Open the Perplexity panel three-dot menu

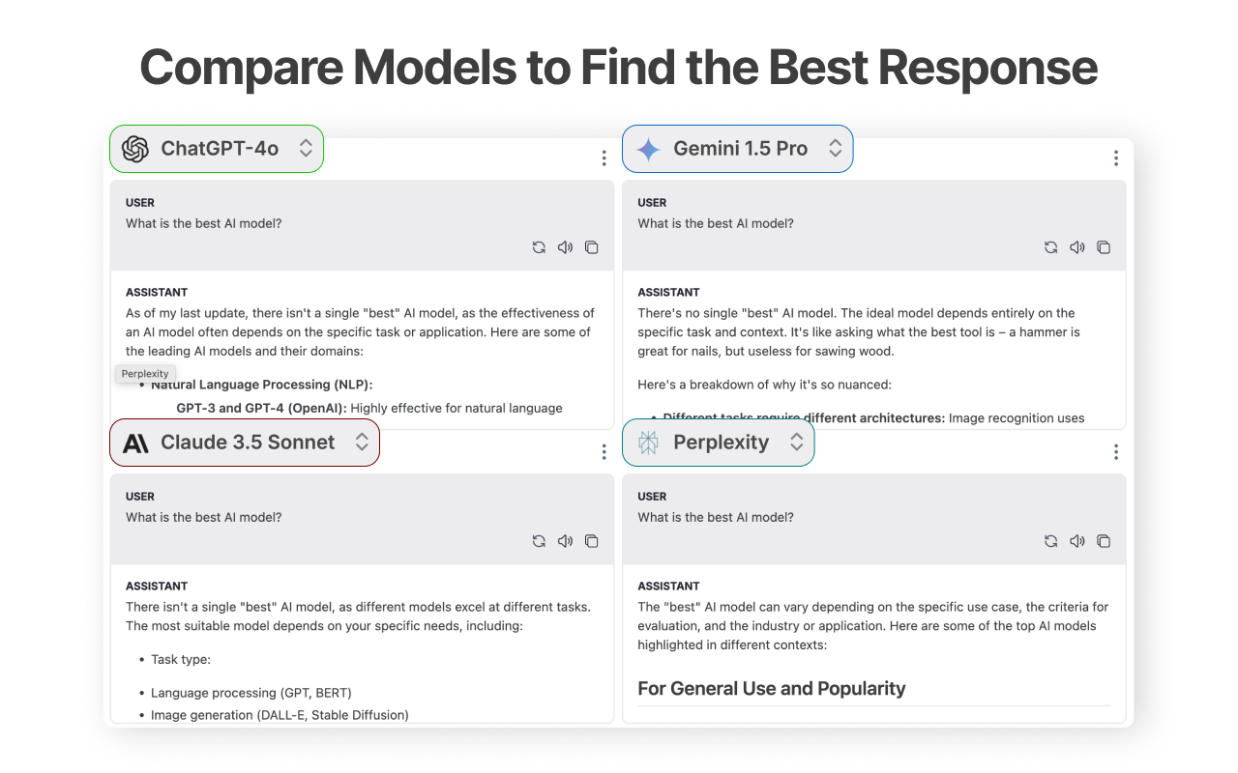pos(1116,451)
